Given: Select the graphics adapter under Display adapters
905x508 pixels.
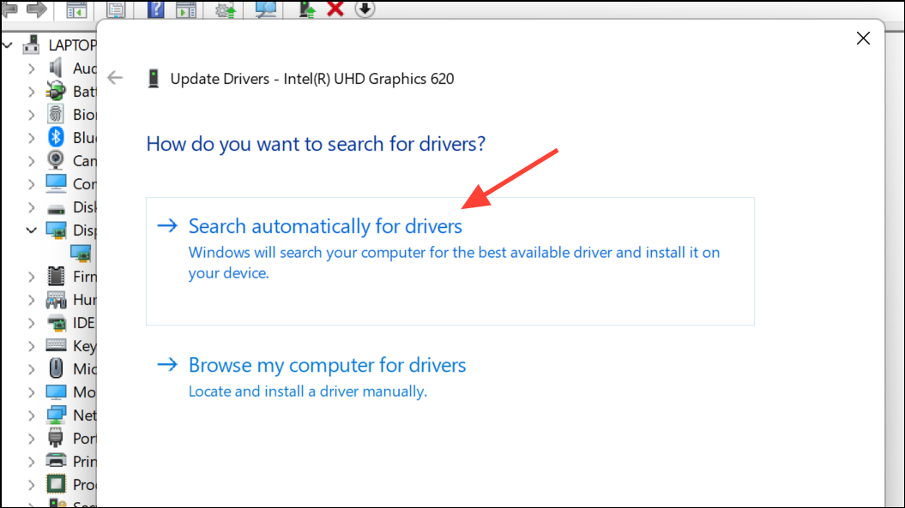Looking at the screenshot, I should (81, 254).
